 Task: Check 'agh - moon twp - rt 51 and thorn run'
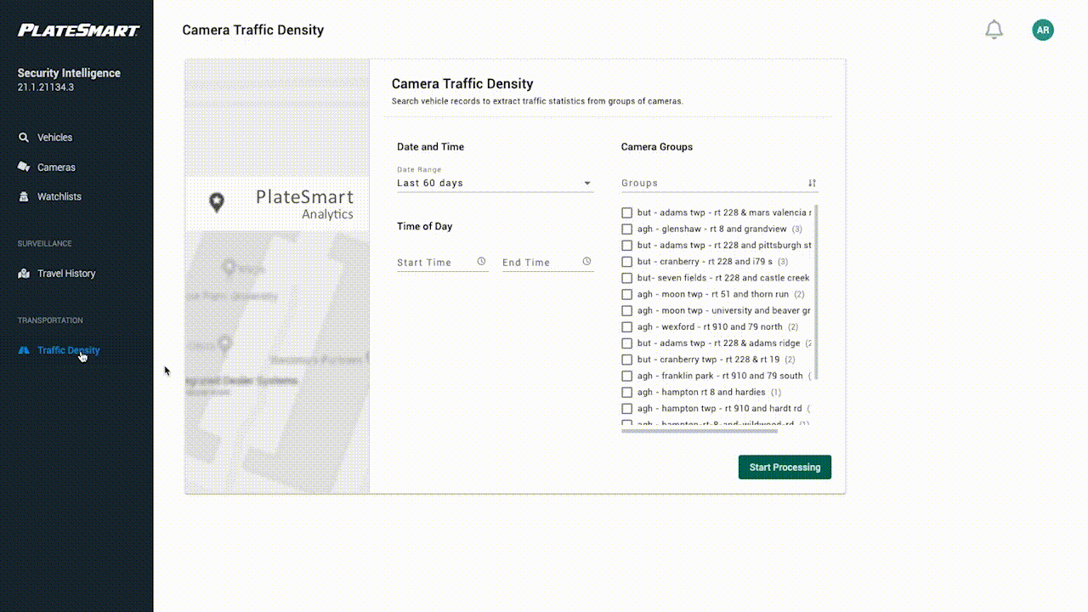point(626,295)
